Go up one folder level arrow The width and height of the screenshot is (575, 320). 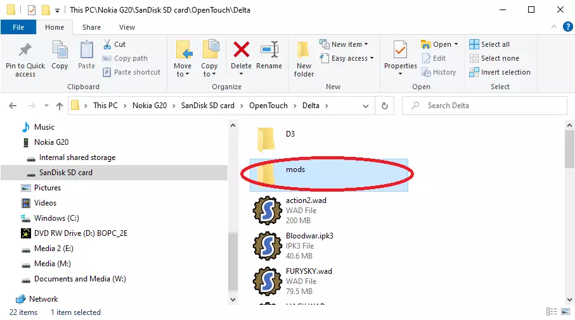pyautogui.click(x=60, y=106)
